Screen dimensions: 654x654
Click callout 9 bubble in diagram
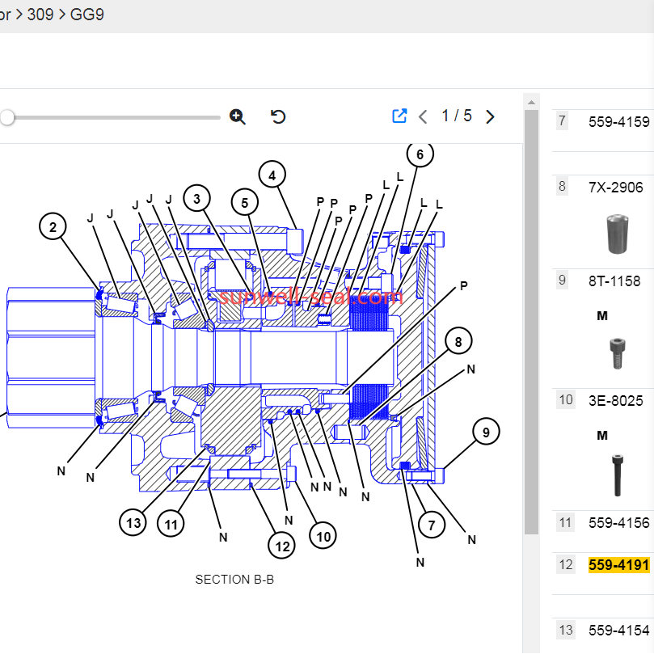tap(486, 432)
